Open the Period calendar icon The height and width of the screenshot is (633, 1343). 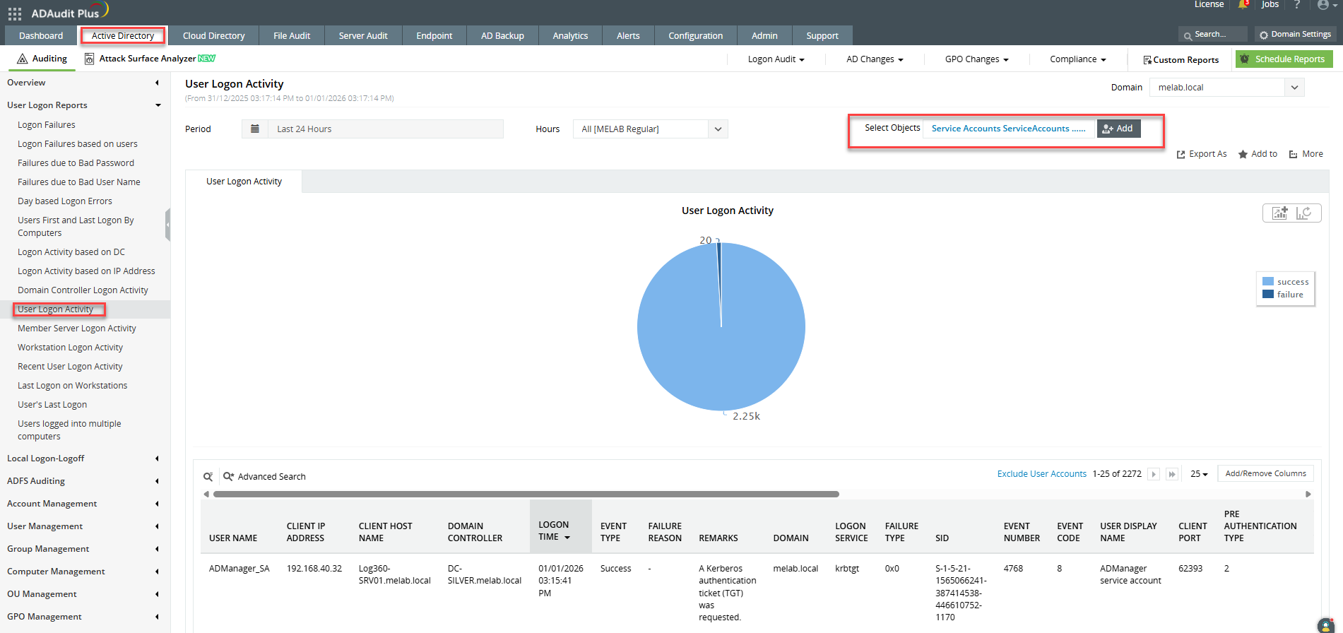coord(255,129)
